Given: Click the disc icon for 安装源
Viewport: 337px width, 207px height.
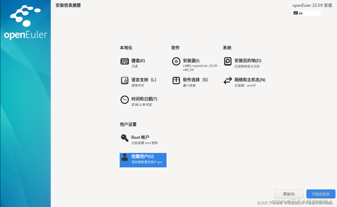Looking at the screenshot, I should click(x=176, y=61).
